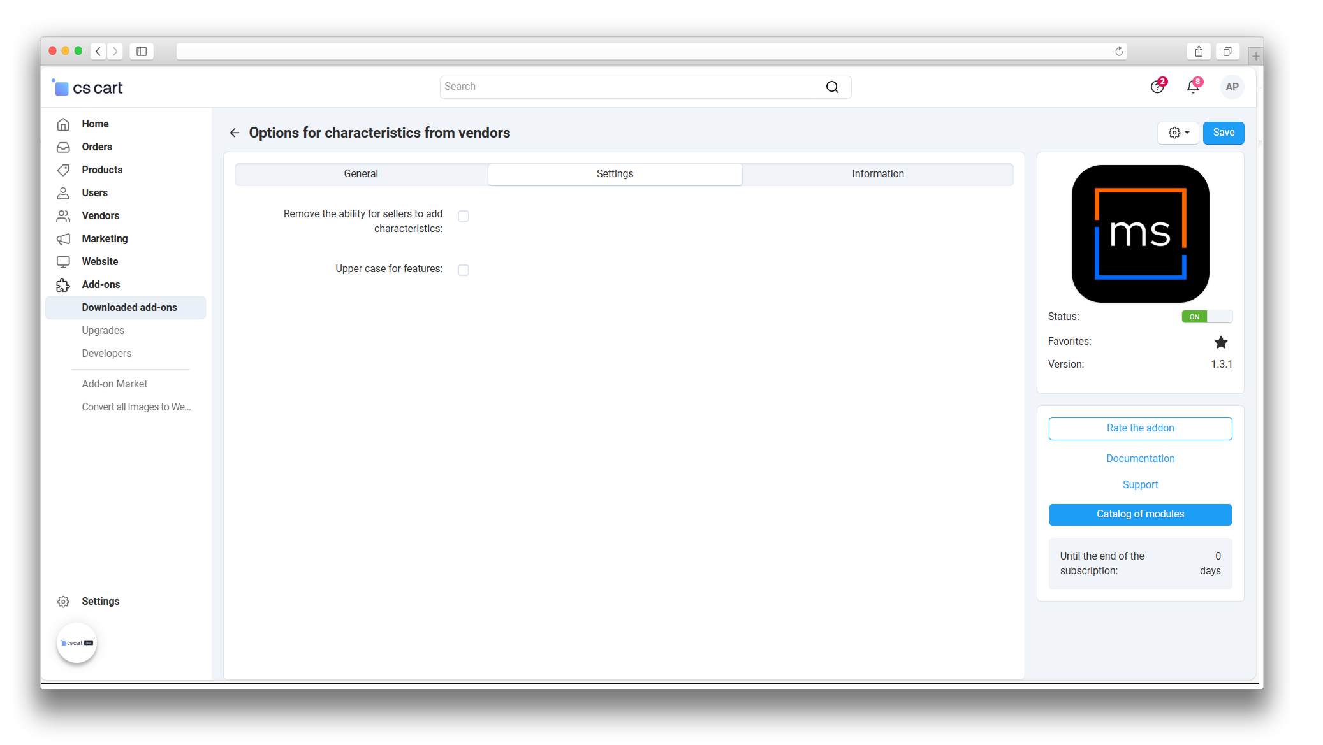Open gear dropdown next to Save
The height and width of the screenshot is (745, 1323).
tap(1178, 133)
